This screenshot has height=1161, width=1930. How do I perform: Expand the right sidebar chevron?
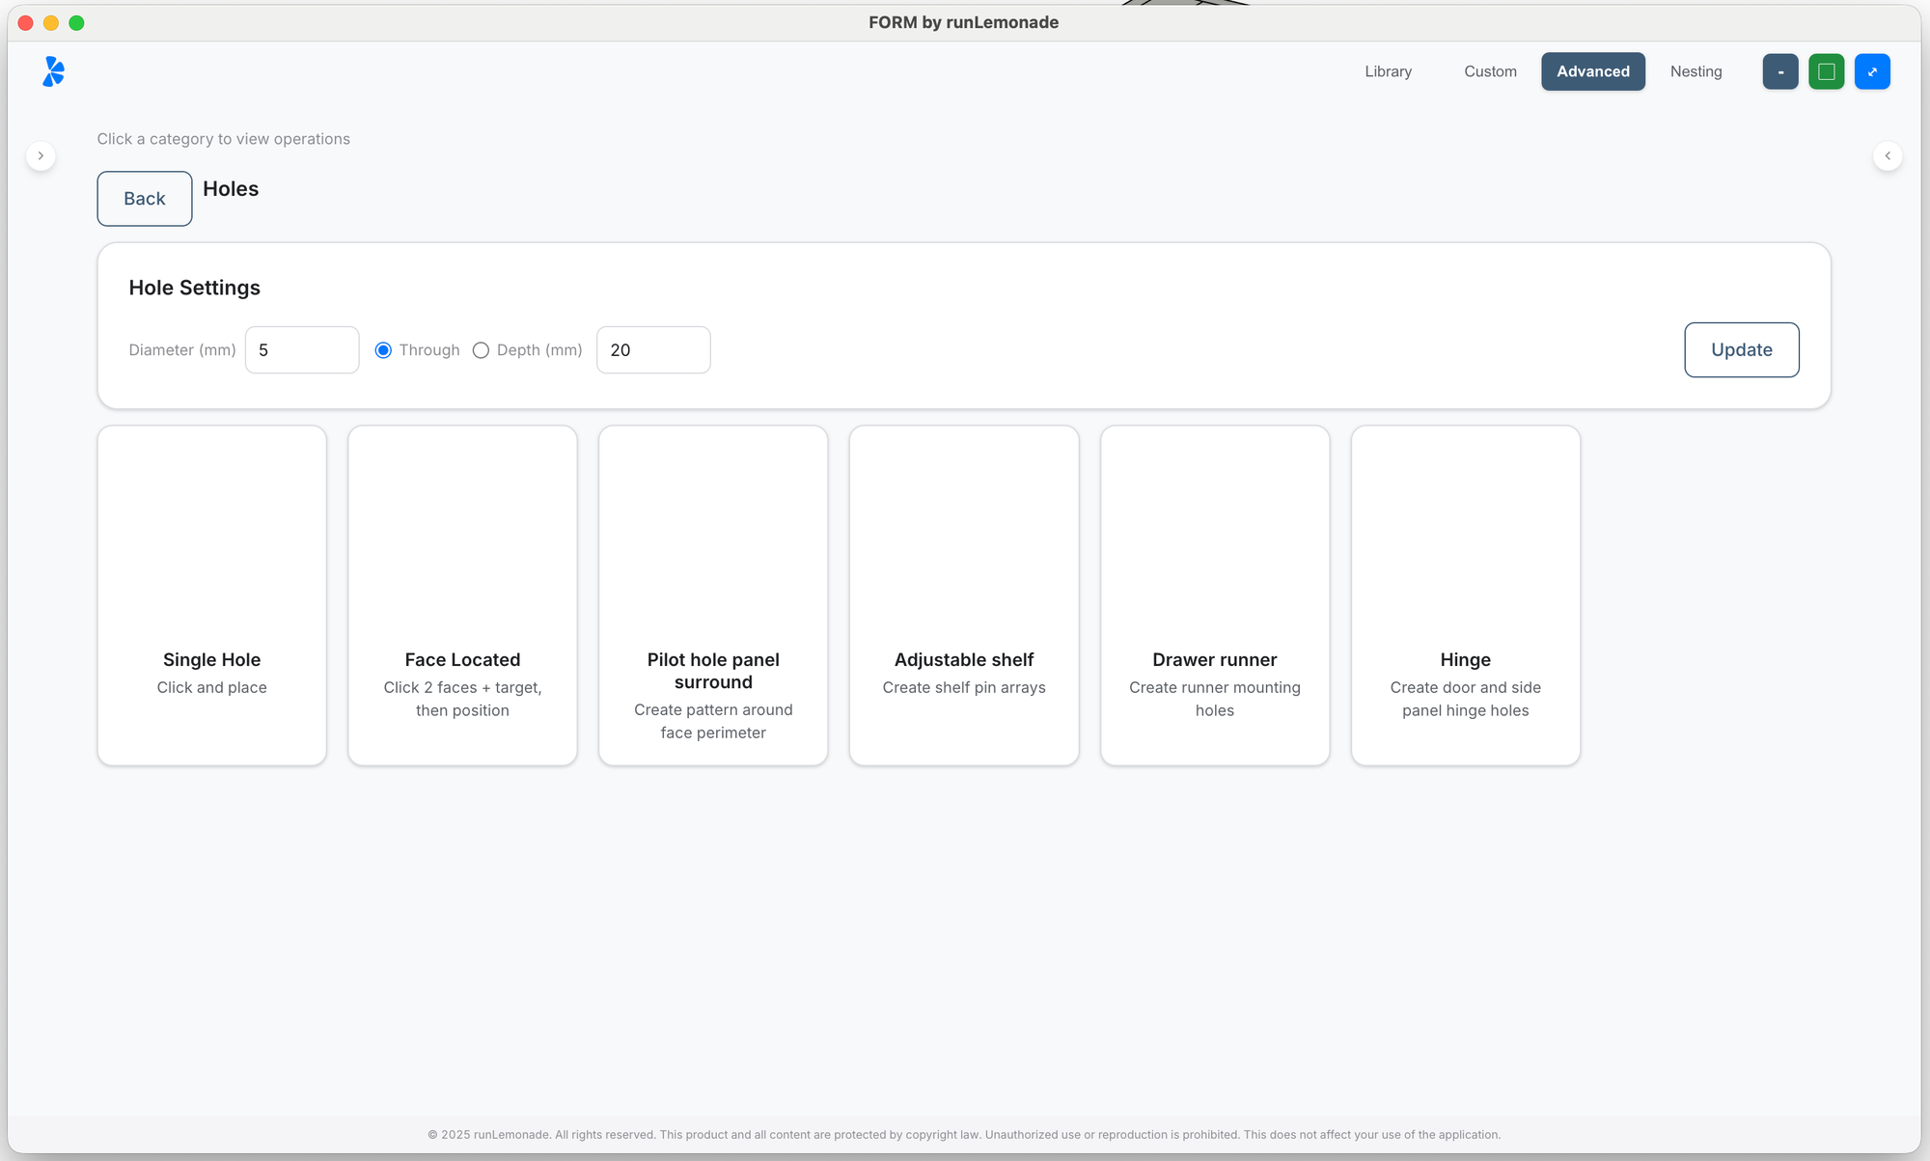point(1888,155)
